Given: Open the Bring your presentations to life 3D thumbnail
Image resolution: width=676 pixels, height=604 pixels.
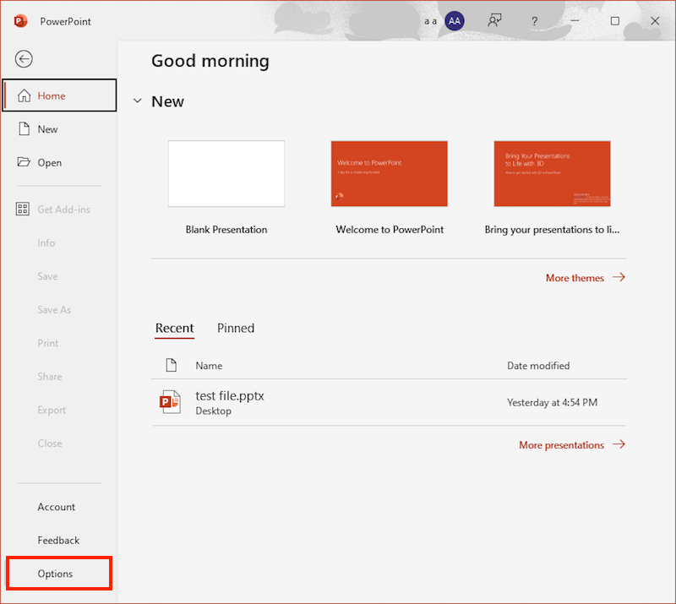Looking at the screenshot, I should click(553, 174).
